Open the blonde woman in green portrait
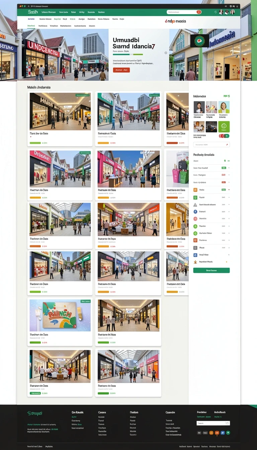257x450 pixels. click(x=224, y=107)
